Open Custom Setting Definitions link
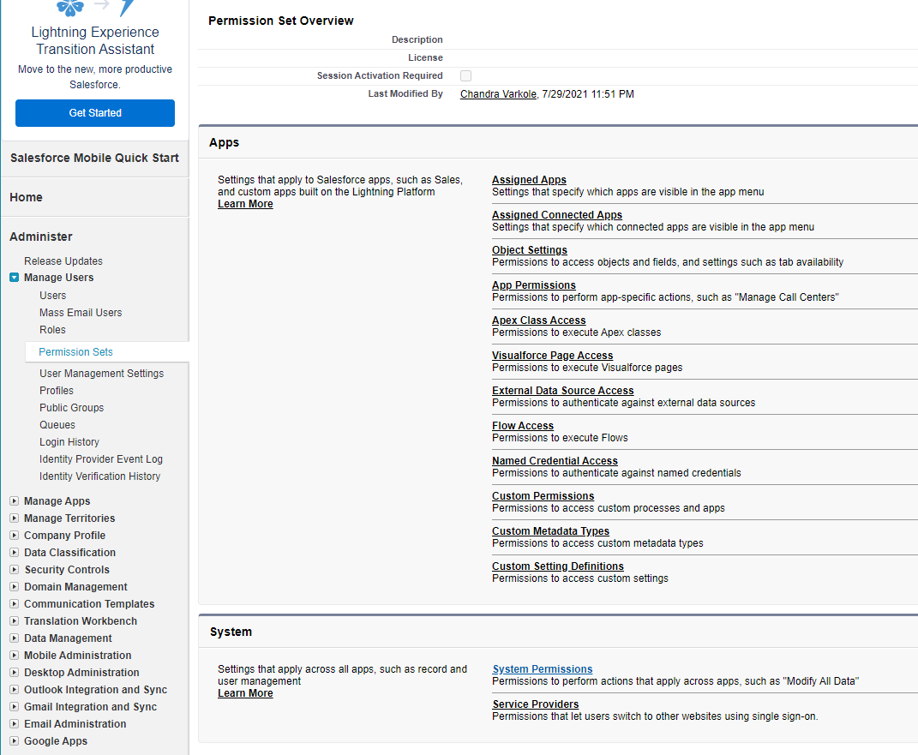This screenshot has width=918, height=755. pos(558,566)
